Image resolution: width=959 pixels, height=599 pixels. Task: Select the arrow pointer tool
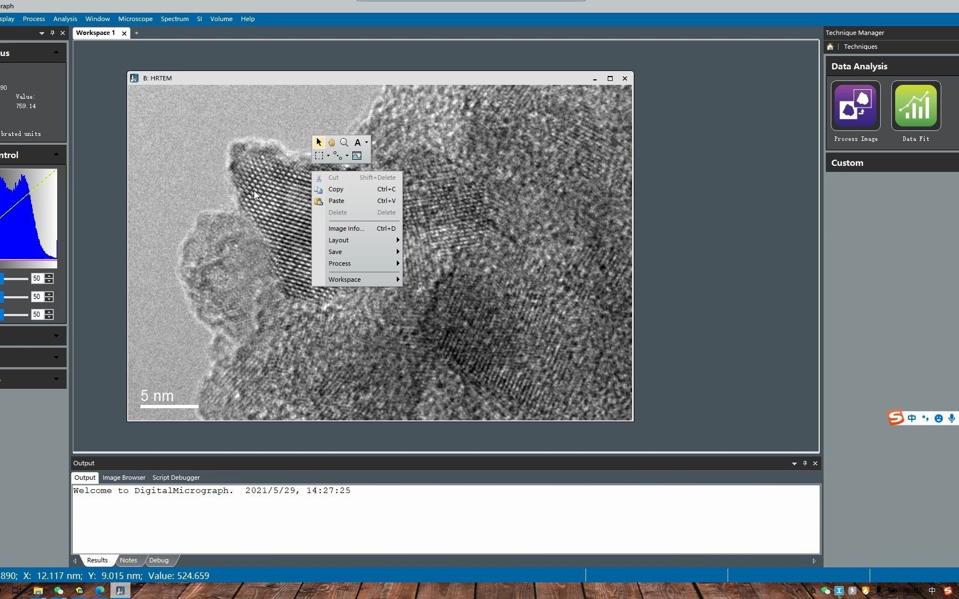click(x=319, y=142)
